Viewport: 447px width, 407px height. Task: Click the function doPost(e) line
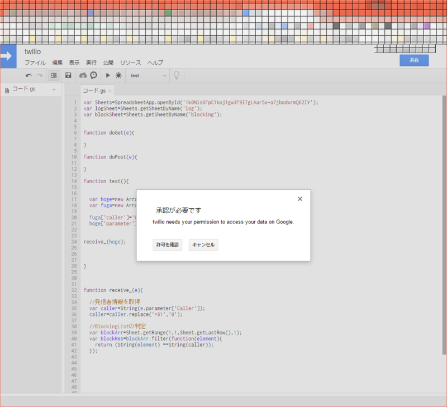coord(110,157)
